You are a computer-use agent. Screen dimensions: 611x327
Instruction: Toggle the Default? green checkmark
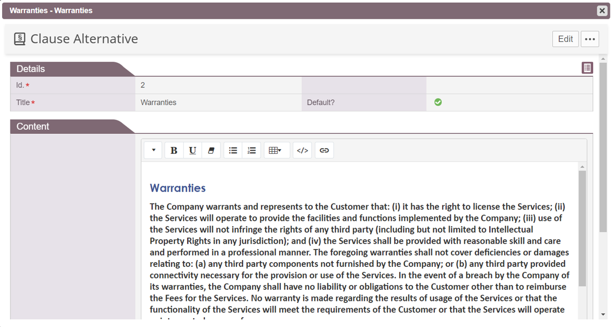click(438, 102)
